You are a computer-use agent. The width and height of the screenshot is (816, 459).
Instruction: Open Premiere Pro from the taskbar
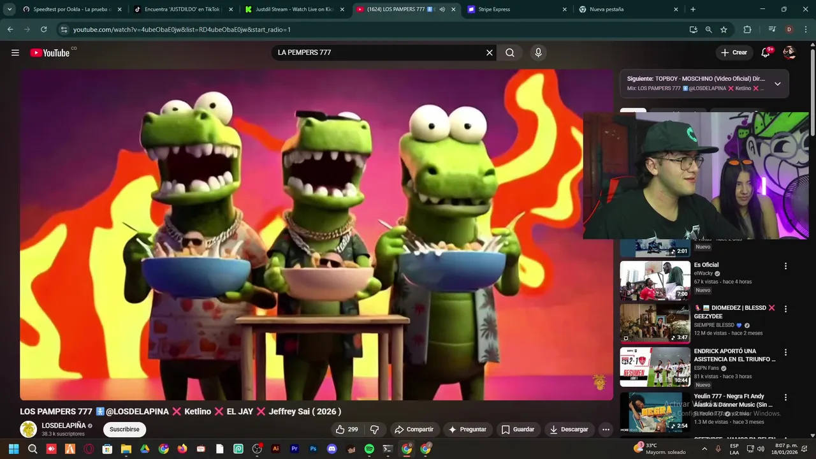pyautogui.click(x=295, y=449)
